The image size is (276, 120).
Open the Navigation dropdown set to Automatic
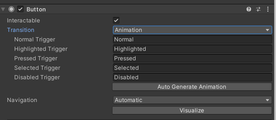tap(193, 100)
